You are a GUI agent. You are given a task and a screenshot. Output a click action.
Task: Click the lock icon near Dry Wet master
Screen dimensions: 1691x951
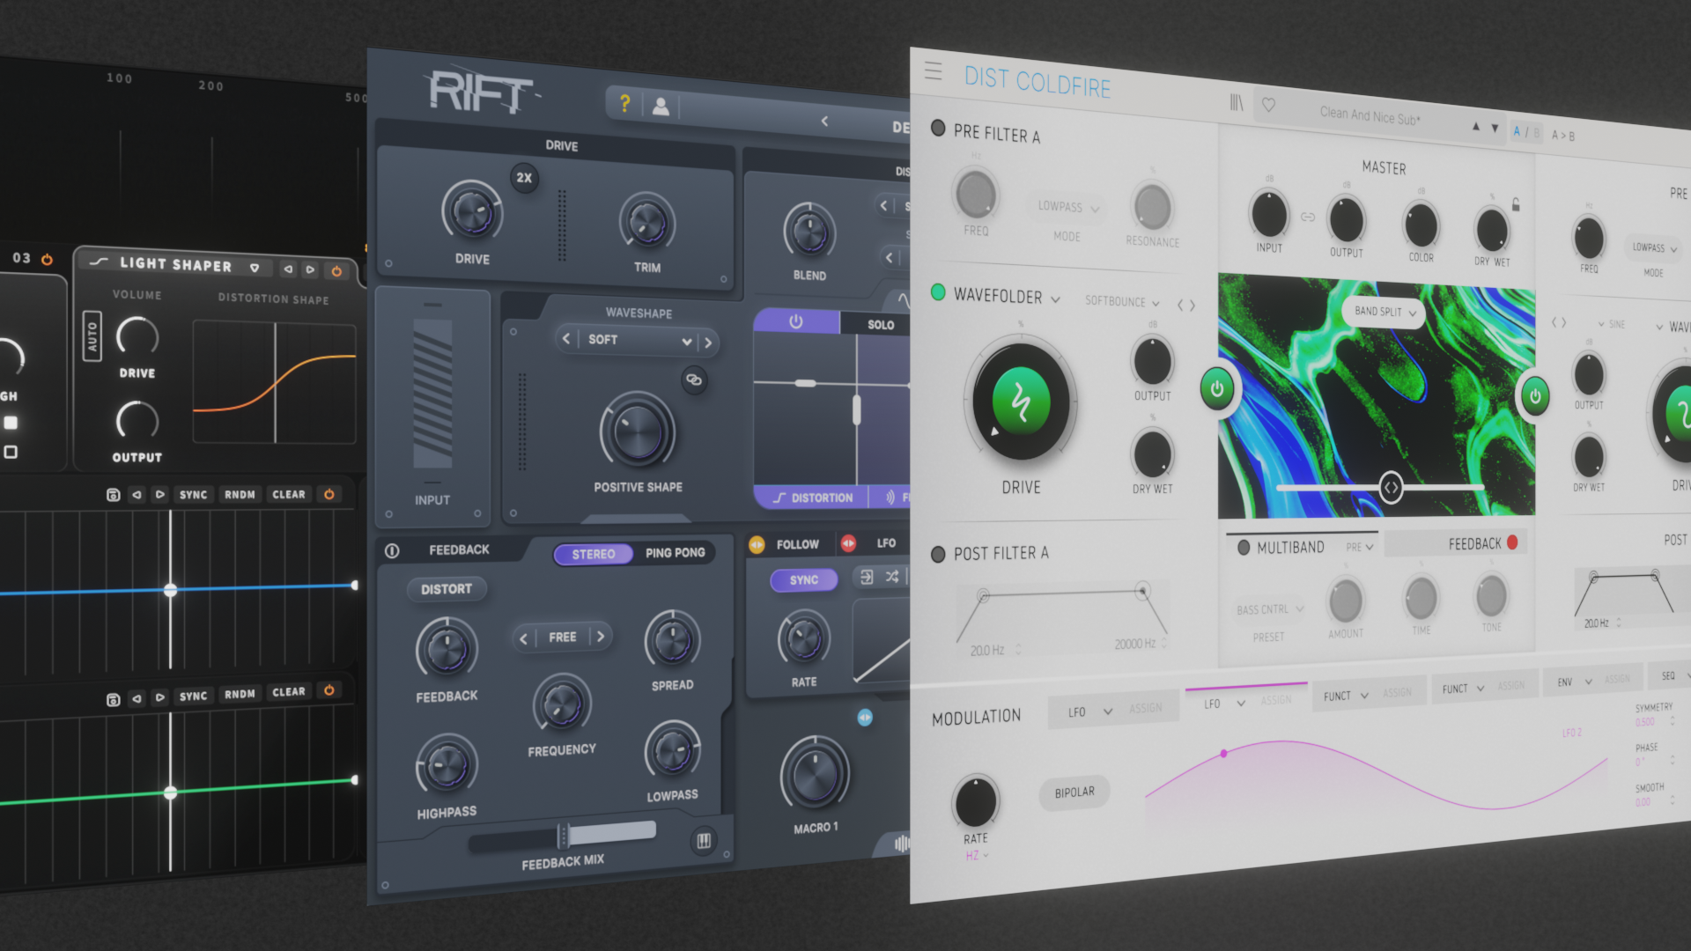[1516, 204]
